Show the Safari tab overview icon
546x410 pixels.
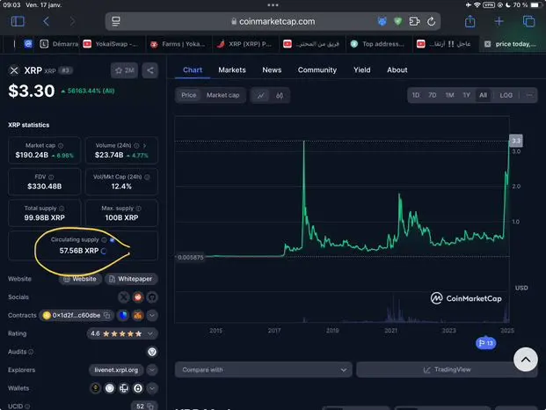point(529,21)
